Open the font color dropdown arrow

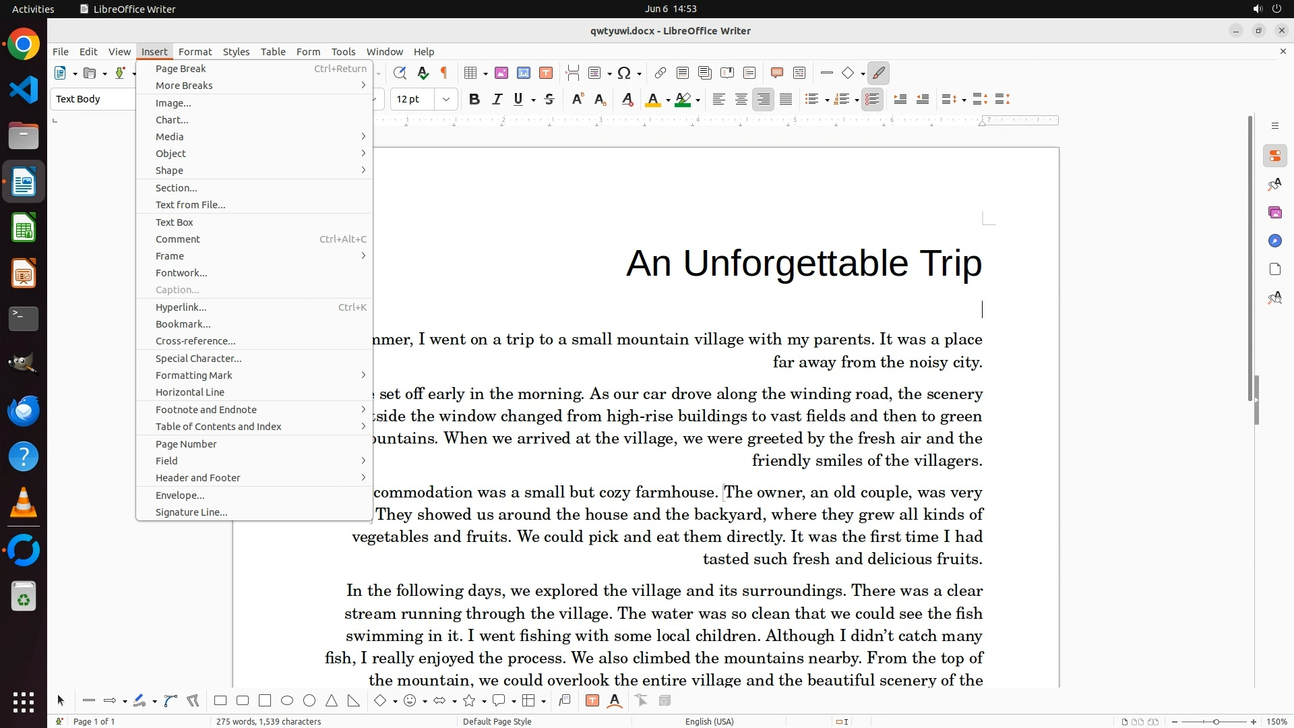668,100
